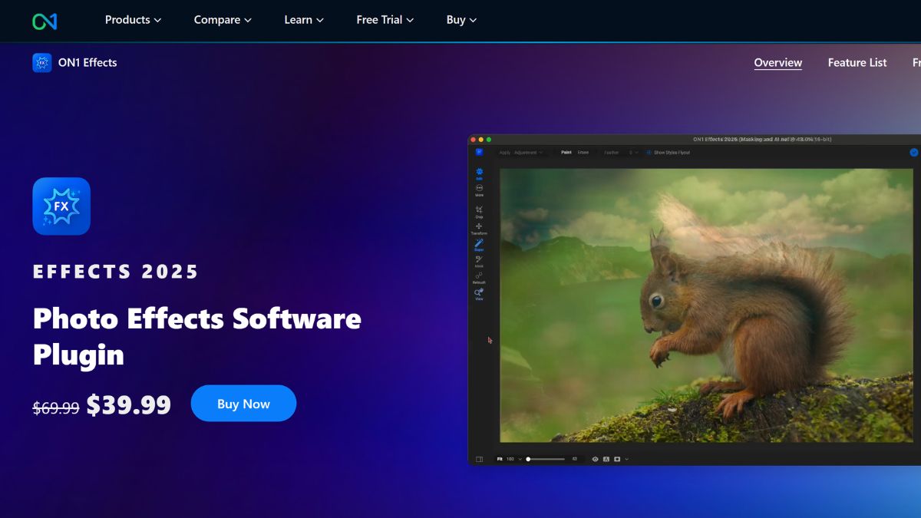Click the squirrel photo preview canvas
Screen dimensions: 921x518
(706, 305)
